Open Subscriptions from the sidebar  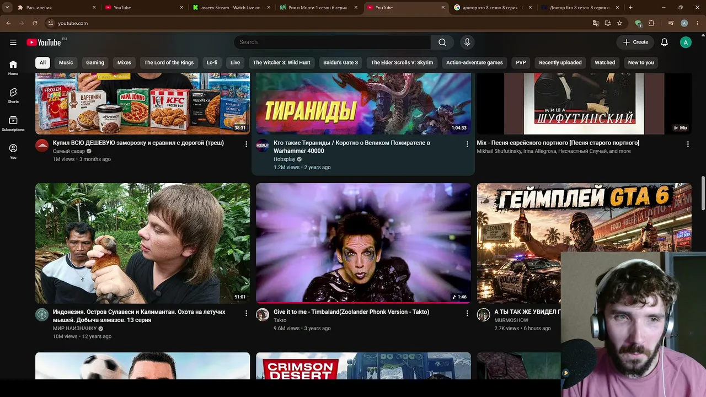(13, 124)
